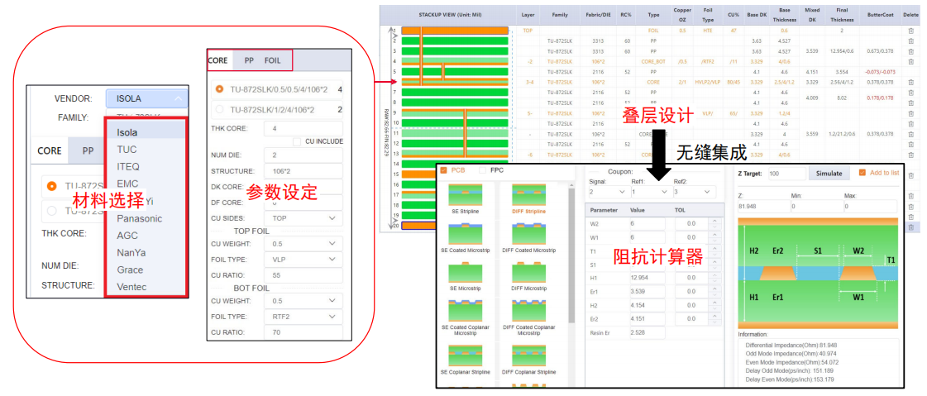Click the NUM DIE input field

pyautogui.click(x=303, y=155)
